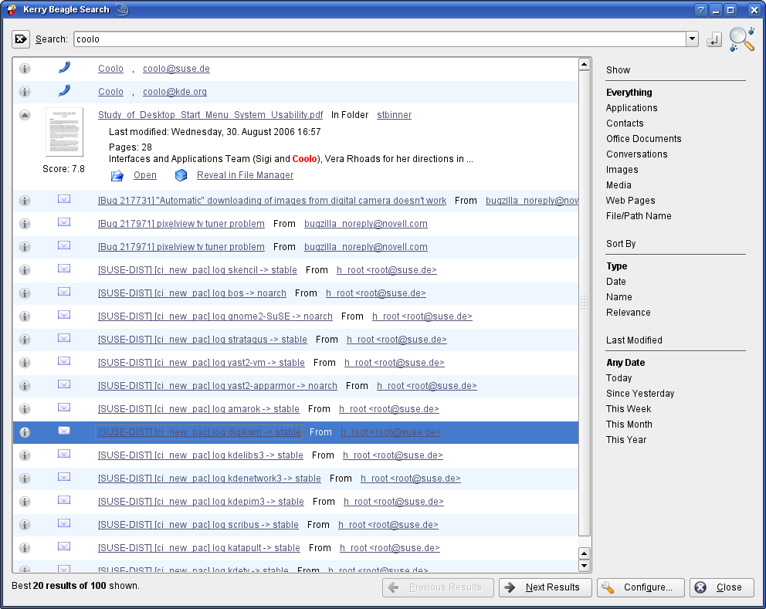Sort results by Relevance
Screen dimensions: 766x609
coord(629,313)
